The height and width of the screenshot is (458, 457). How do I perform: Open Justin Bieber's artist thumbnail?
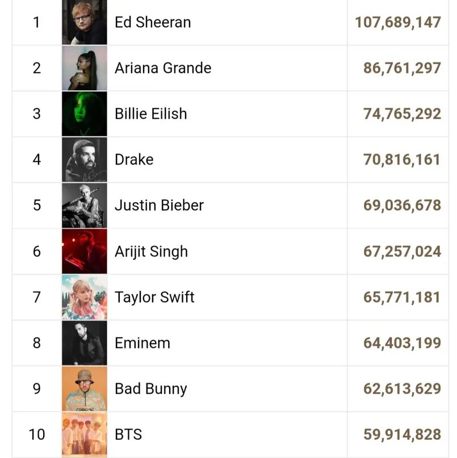click(84, 205)
